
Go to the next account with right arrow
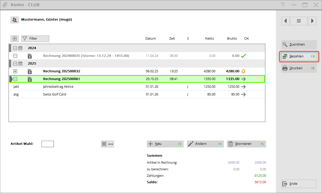point(312,21)
